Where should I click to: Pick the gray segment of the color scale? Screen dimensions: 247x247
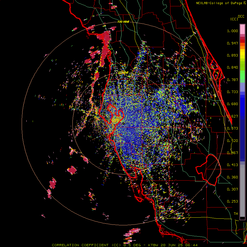242,191
